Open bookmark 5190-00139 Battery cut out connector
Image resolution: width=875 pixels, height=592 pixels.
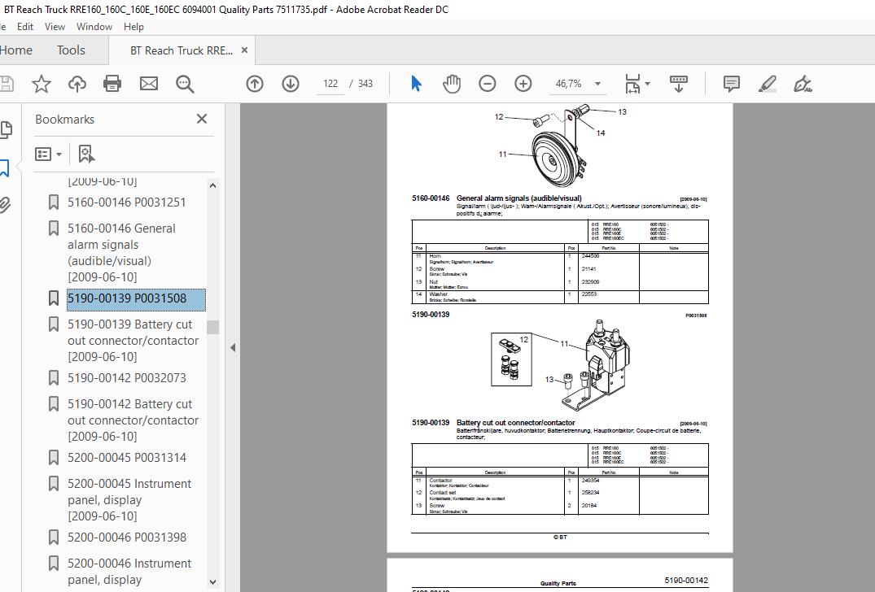[x=133, y=340]
